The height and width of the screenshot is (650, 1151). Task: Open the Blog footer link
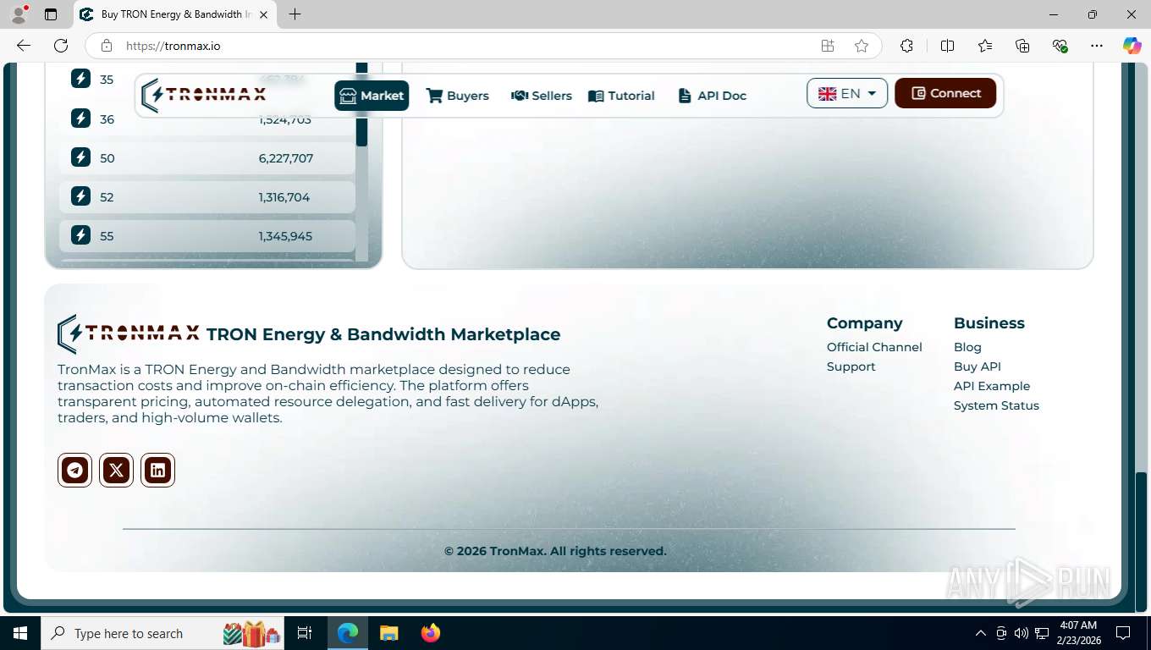click(x=967, y=347)
